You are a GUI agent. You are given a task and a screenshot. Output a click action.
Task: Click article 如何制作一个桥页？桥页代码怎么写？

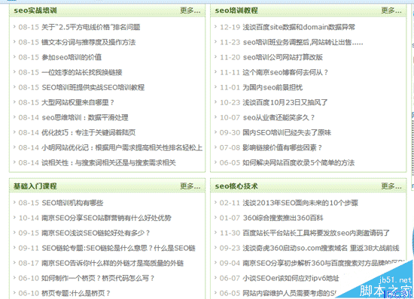(98, 278)
